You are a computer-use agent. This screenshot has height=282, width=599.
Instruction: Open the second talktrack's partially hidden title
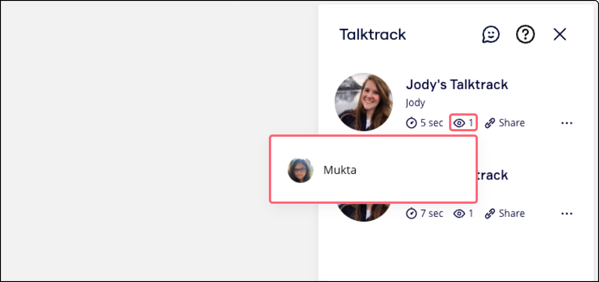click(492, 175)
